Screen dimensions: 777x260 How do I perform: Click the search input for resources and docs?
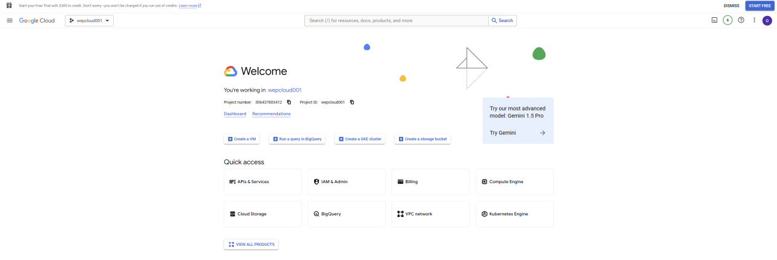click(396, 20)
